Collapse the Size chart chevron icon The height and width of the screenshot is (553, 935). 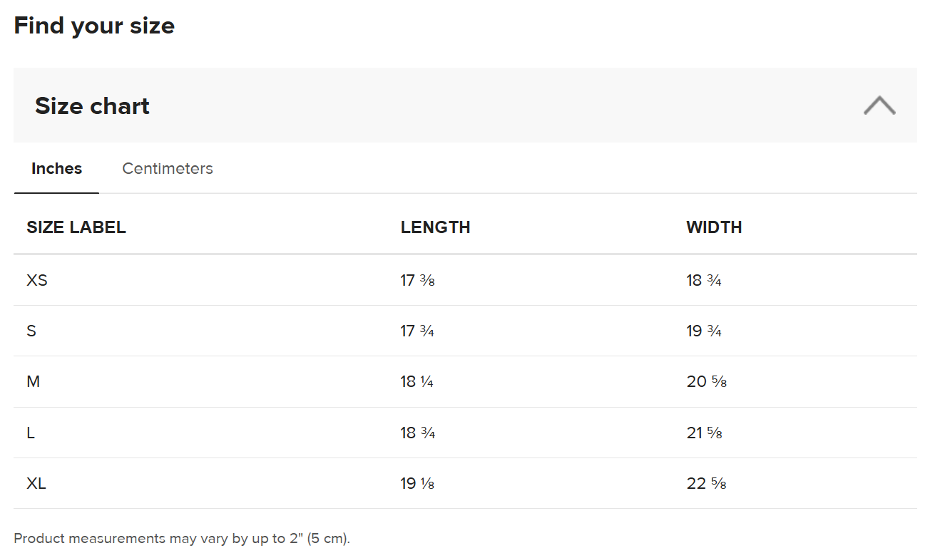(879, 105)
